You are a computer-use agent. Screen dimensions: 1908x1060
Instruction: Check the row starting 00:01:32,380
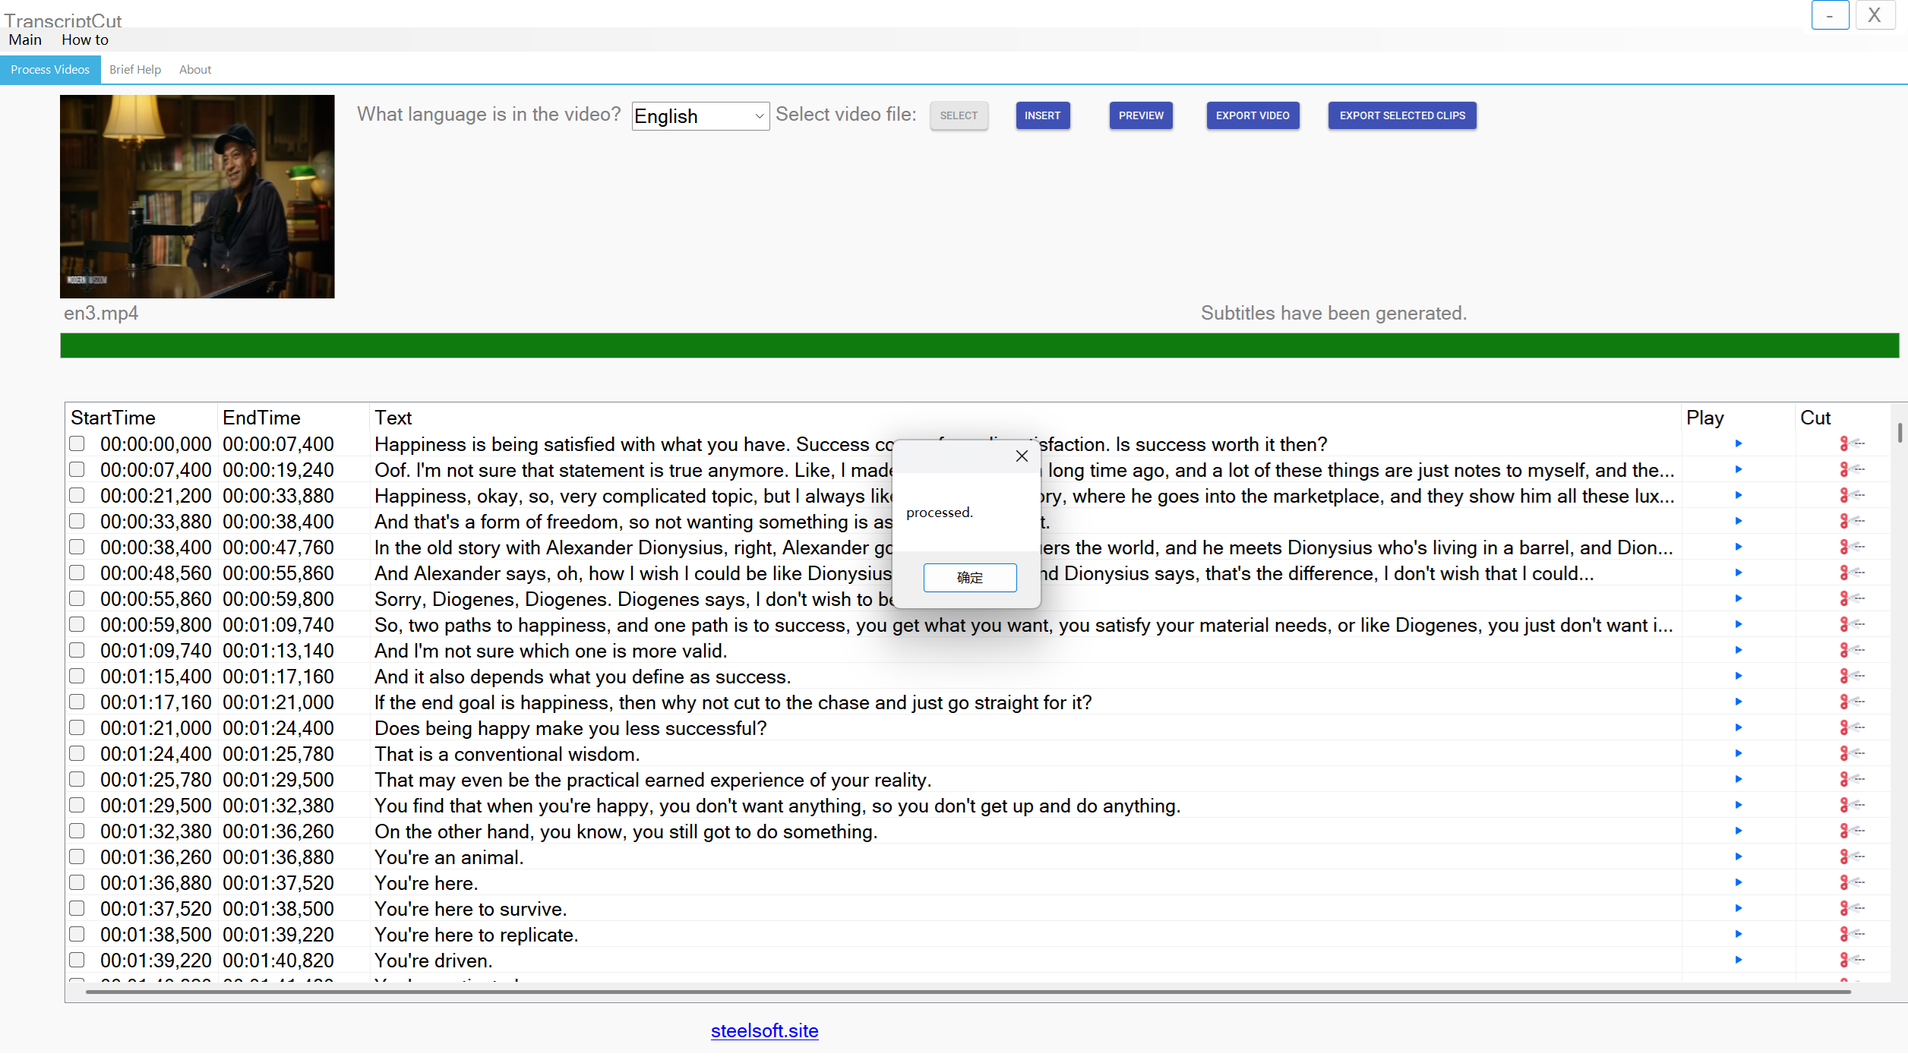[77, 831]
